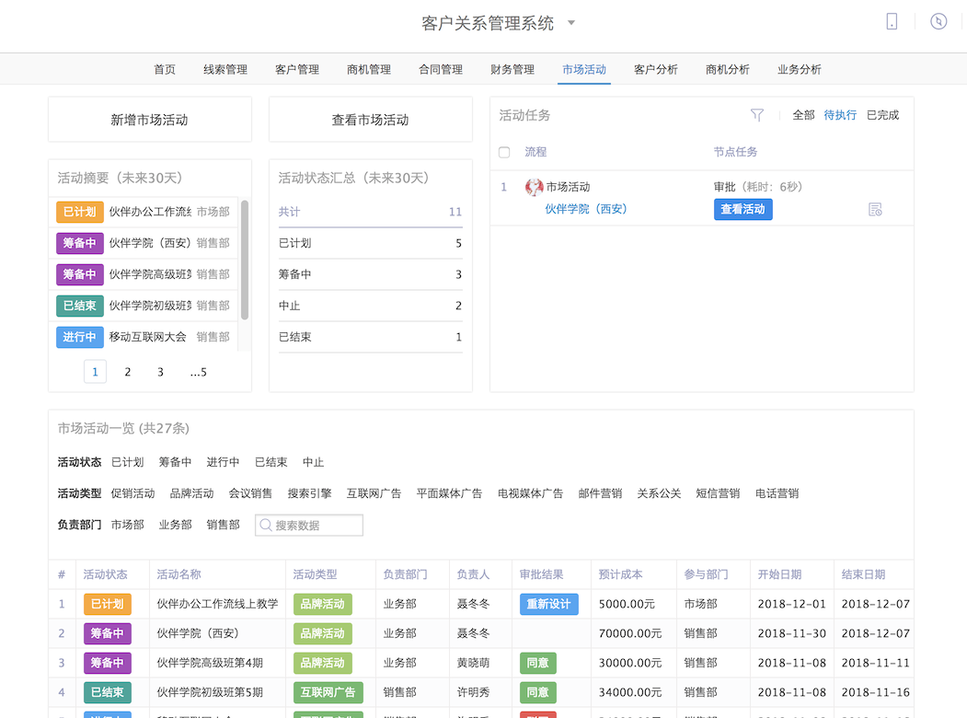The height and width of the screenshot is (718, 967).
Task: Go to page 3 of the 活动摘要 list
Action: tap(160, 372)
